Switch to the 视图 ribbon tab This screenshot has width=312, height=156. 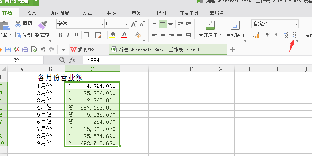(161, 13)
